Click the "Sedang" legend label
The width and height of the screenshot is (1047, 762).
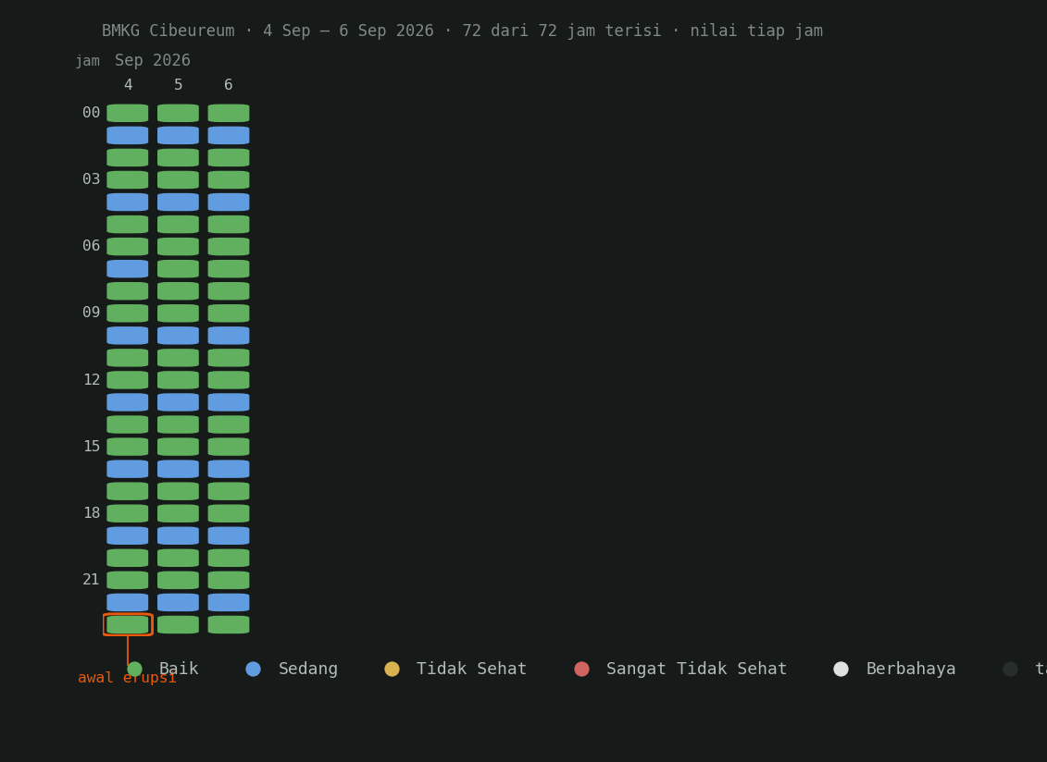coord(308,669)
